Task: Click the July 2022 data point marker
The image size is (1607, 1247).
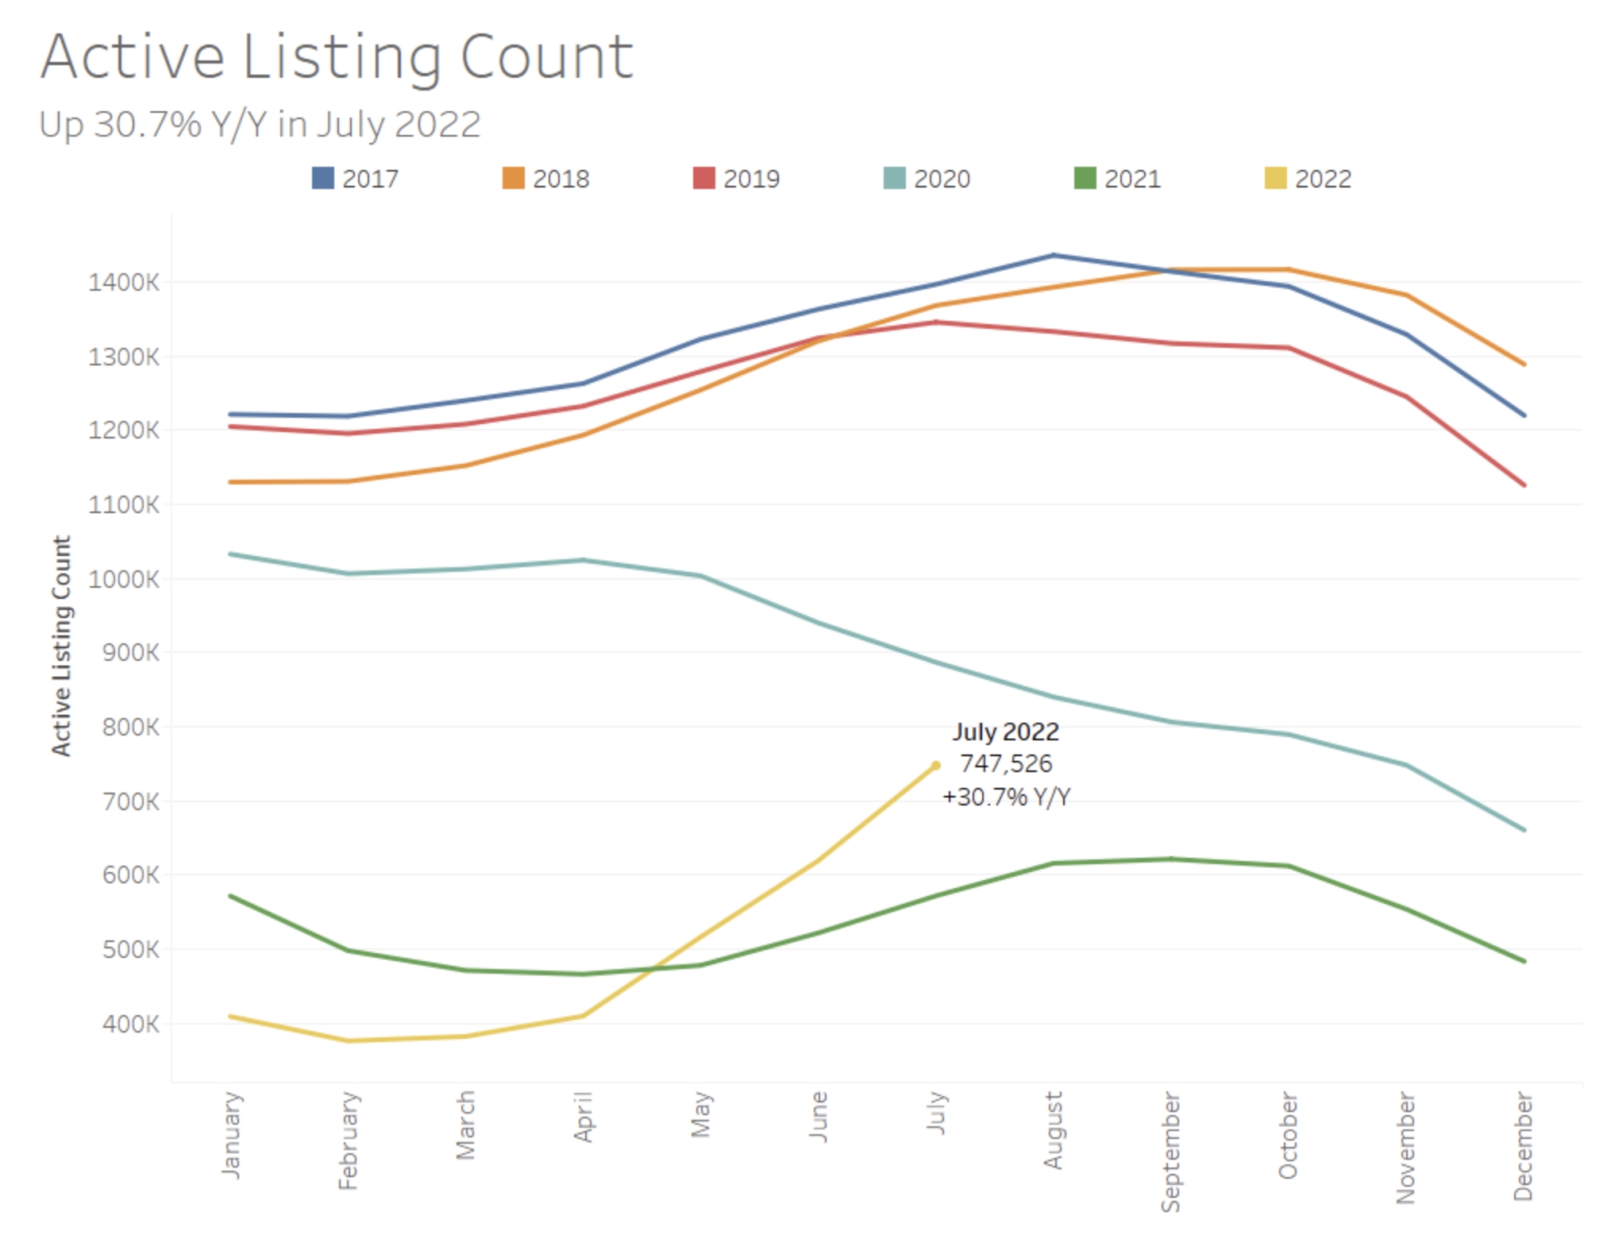Action: (936, 766)
